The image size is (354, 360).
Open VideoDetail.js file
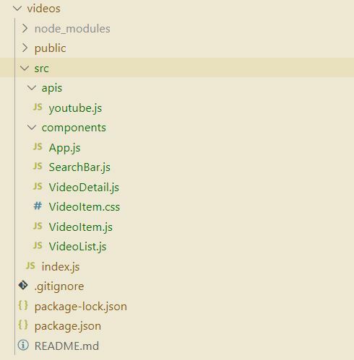coord(84,188)
